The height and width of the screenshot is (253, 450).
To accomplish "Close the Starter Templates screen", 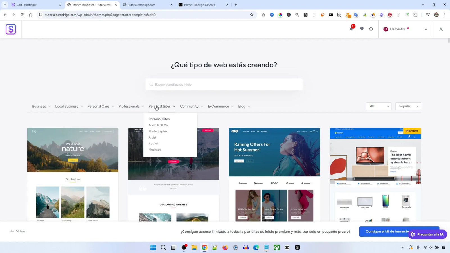I will click(441, 29).
